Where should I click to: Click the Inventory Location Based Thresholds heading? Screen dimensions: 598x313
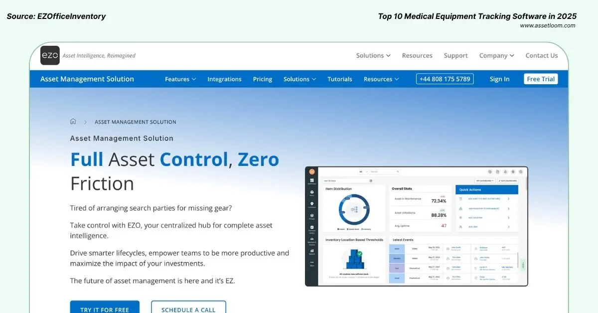point(354,240)
